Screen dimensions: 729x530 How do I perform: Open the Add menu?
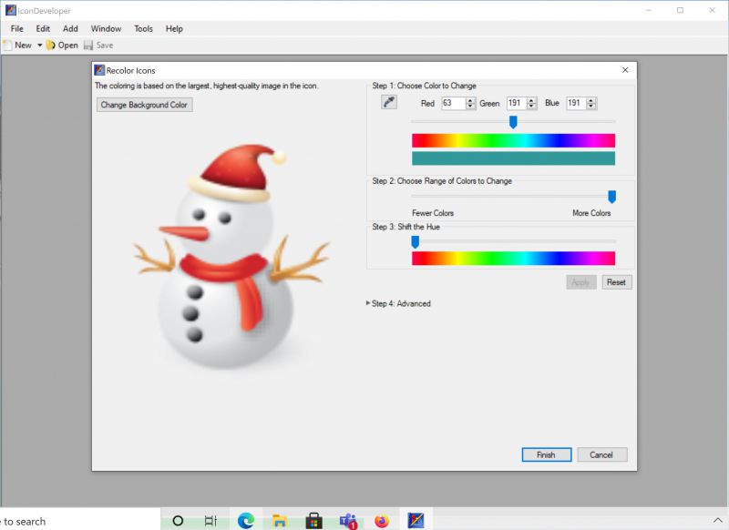click(70, 28)
